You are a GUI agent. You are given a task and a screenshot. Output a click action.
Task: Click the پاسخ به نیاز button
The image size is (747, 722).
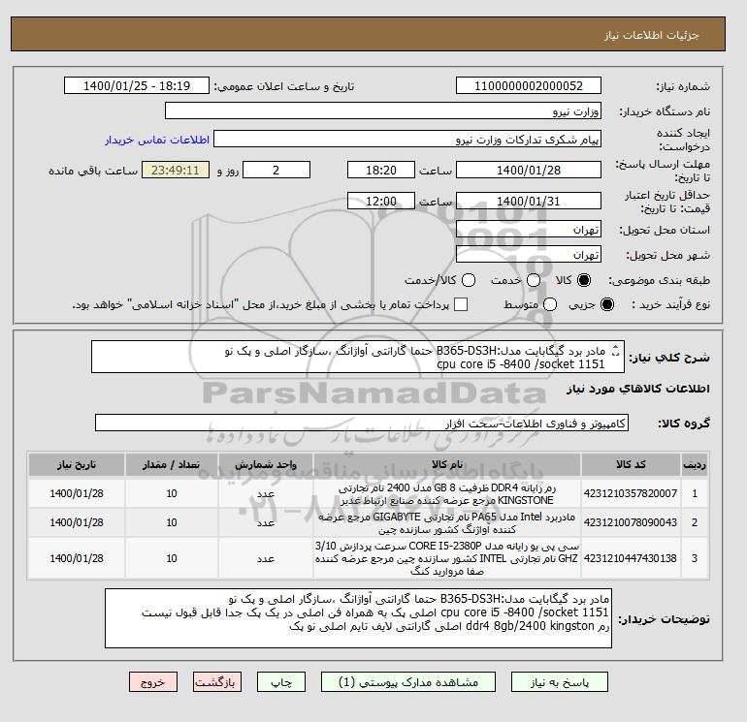coord(560,681)
